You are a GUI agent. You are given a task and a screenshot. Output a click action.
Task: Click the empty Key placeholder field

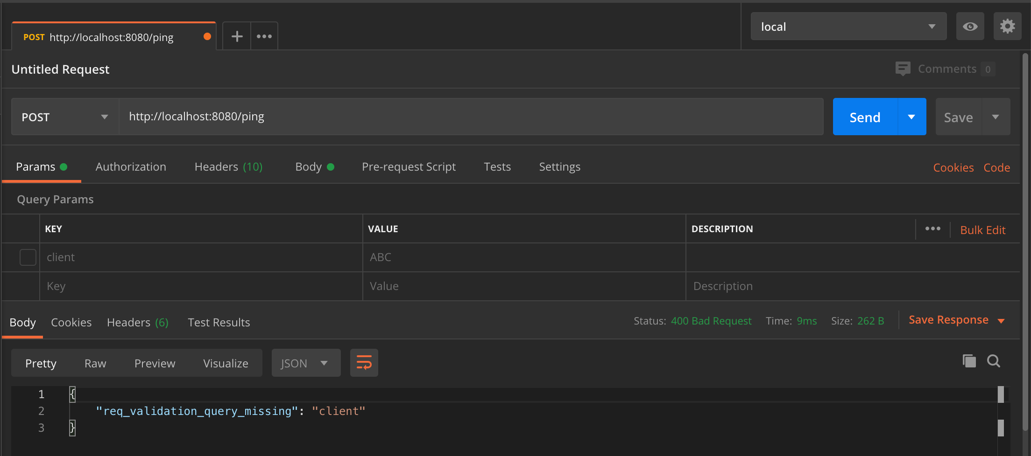click(201, 286)
